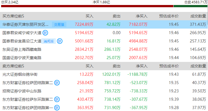Click sell value 731.90万

coord(112,108)
